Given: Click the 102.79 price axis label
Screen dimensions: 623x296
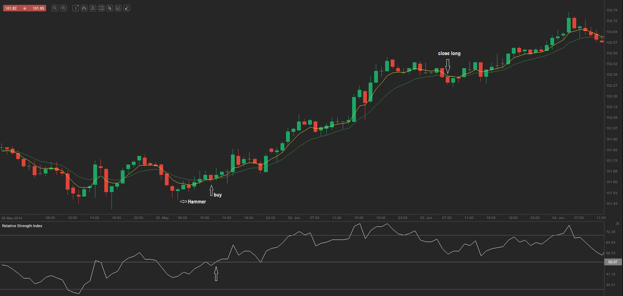Looking at the screenshot, I should (612, 10).
